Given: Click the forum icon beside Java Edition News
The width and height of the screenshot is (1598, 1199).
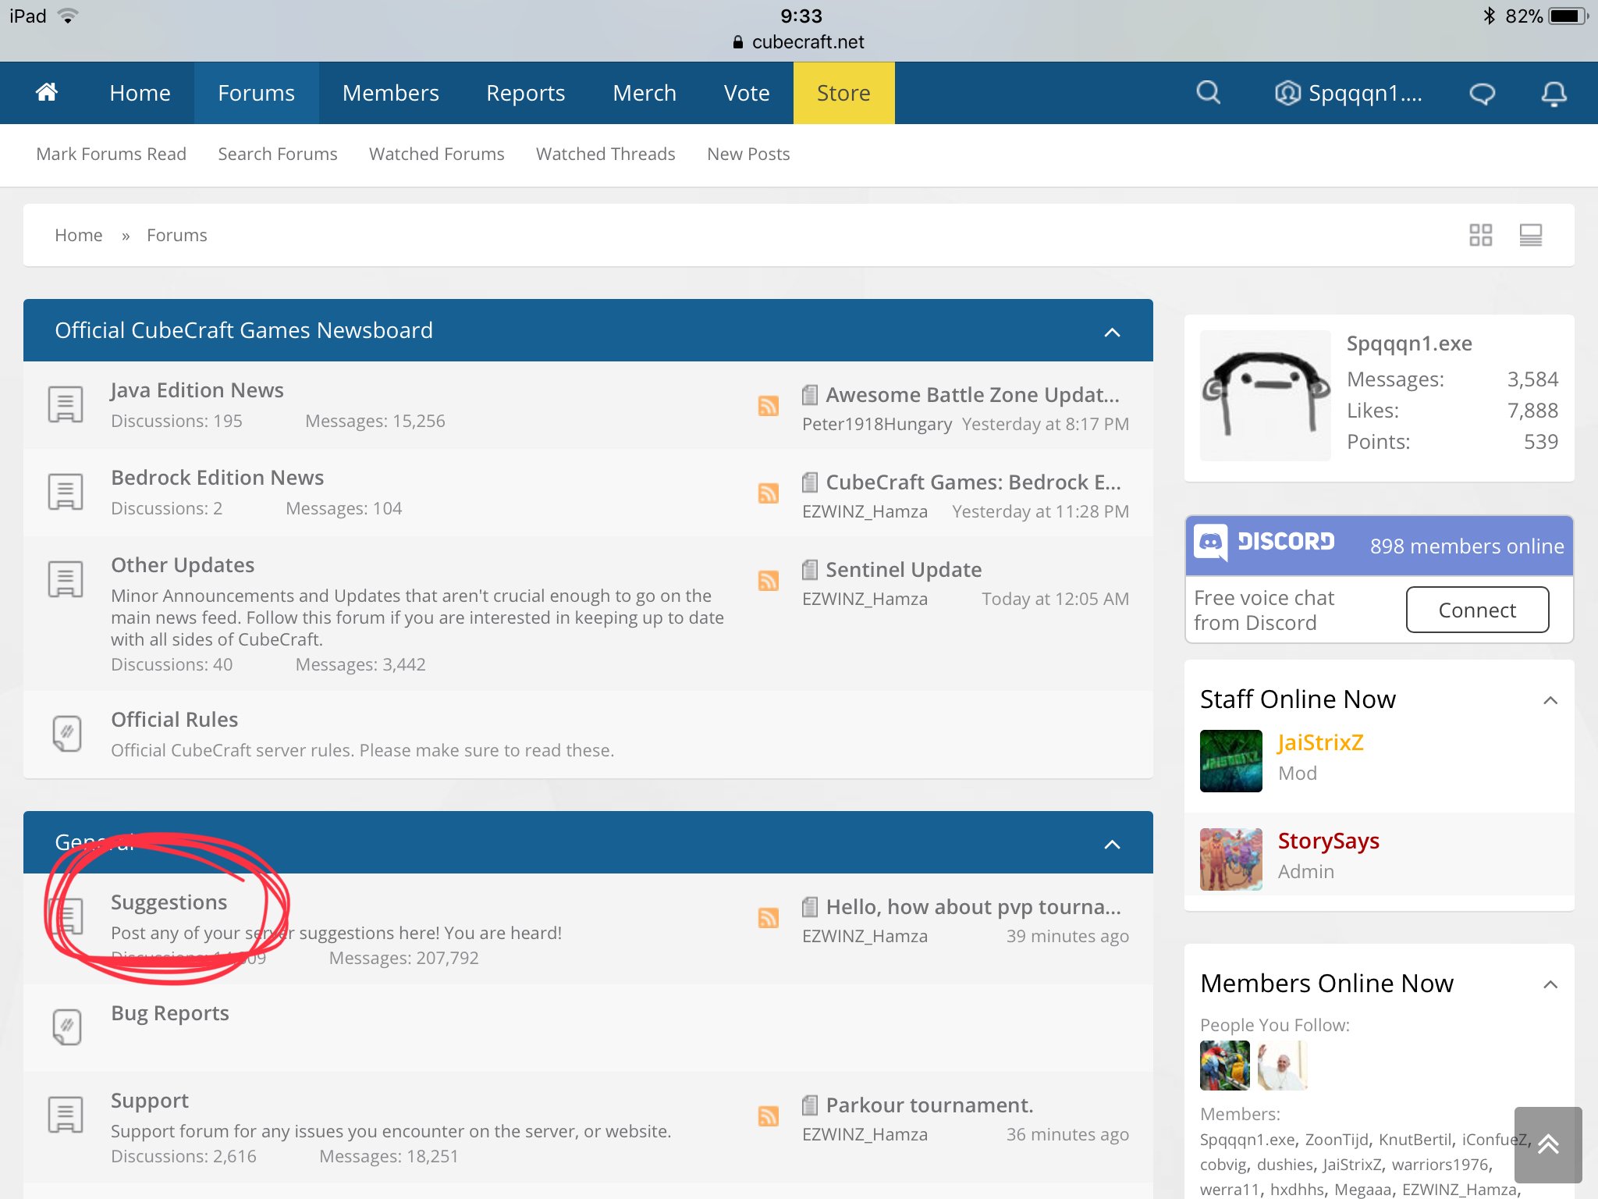Looking at the screenshot, I should 66,404.
